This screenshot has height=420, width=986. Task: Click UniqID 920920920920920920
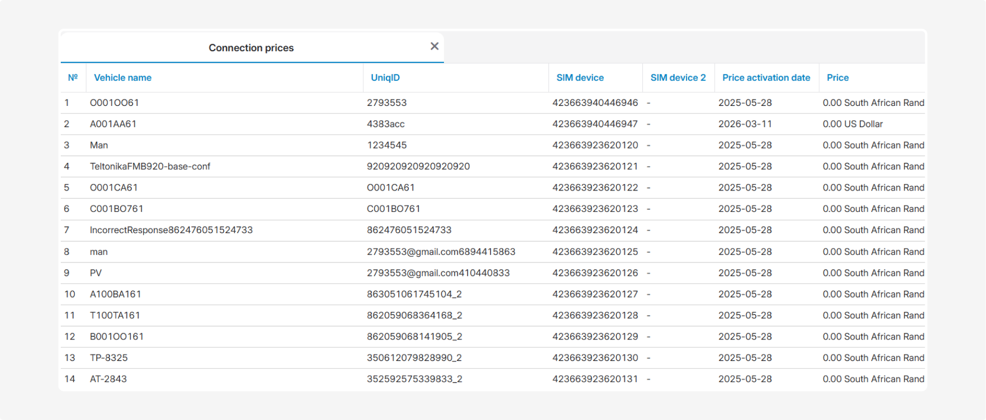pos(418,167)
